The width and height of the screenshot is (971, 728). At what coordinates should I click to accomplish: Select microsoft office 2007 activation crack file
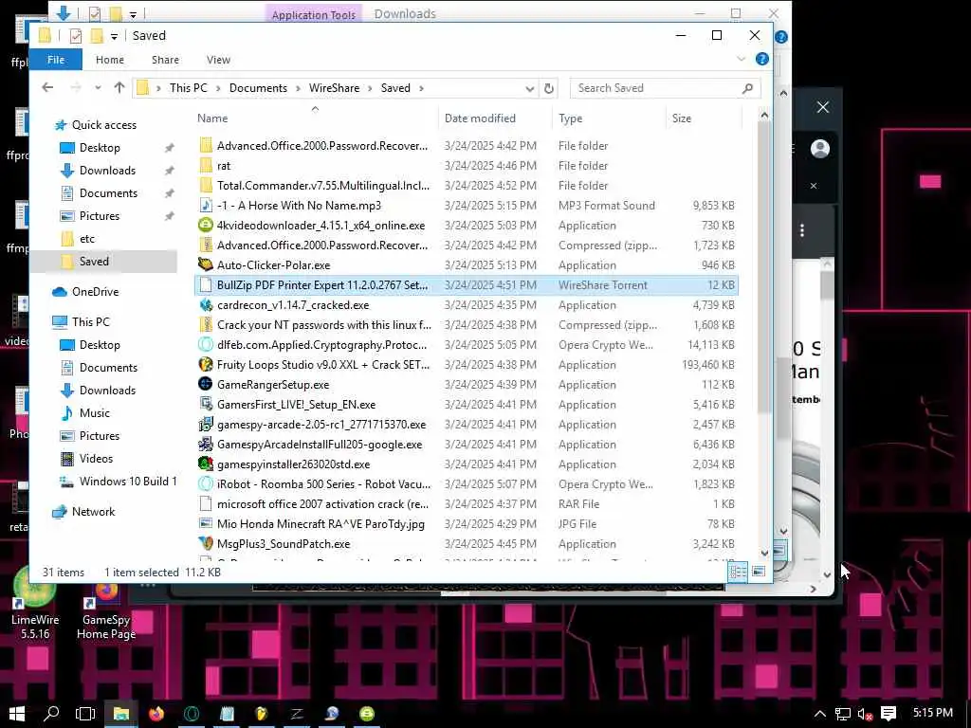click(467, 504)
